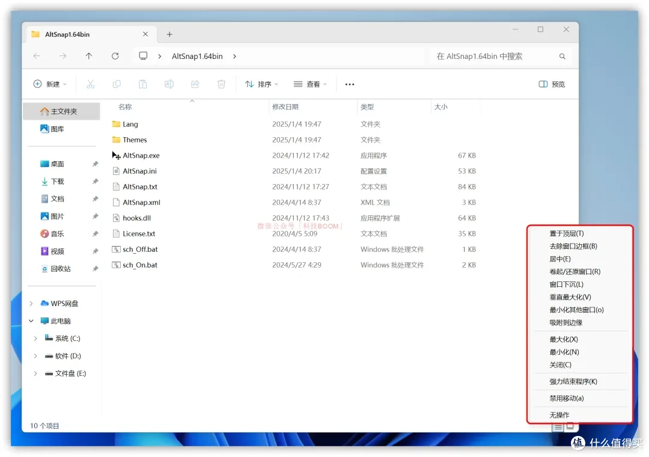Sort by the 类型 column header

367,107
